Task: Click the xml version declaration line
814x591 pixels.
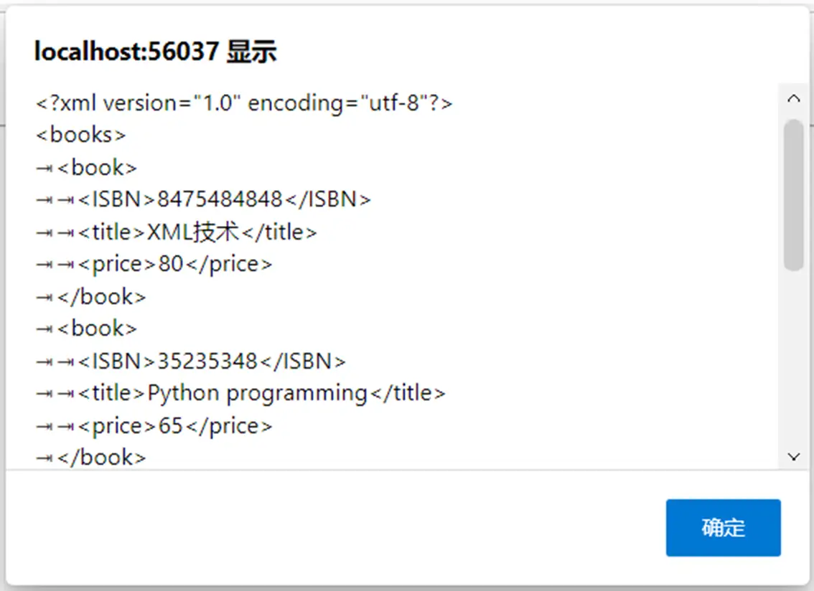Action: click(x=244, y=103)
